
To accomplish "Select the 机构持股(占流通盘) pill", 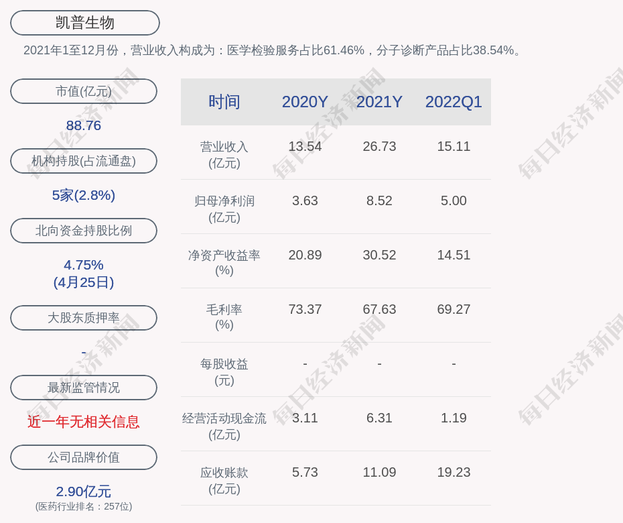I will (x=84, y=161).
